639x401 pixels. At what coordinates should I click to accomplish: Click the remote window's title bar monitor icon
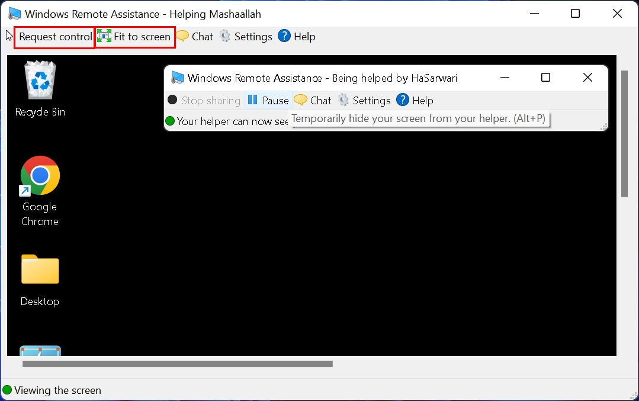177,78
